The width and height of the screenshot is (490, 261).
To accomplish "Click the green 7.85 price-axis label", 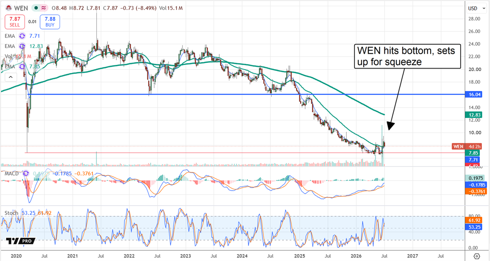I will [x=472, y=153].
